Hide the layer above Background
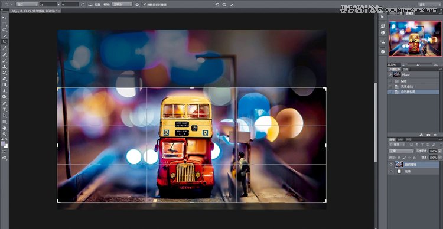The height and width of the screenshot is (229, 443). (x=391, y=165)
